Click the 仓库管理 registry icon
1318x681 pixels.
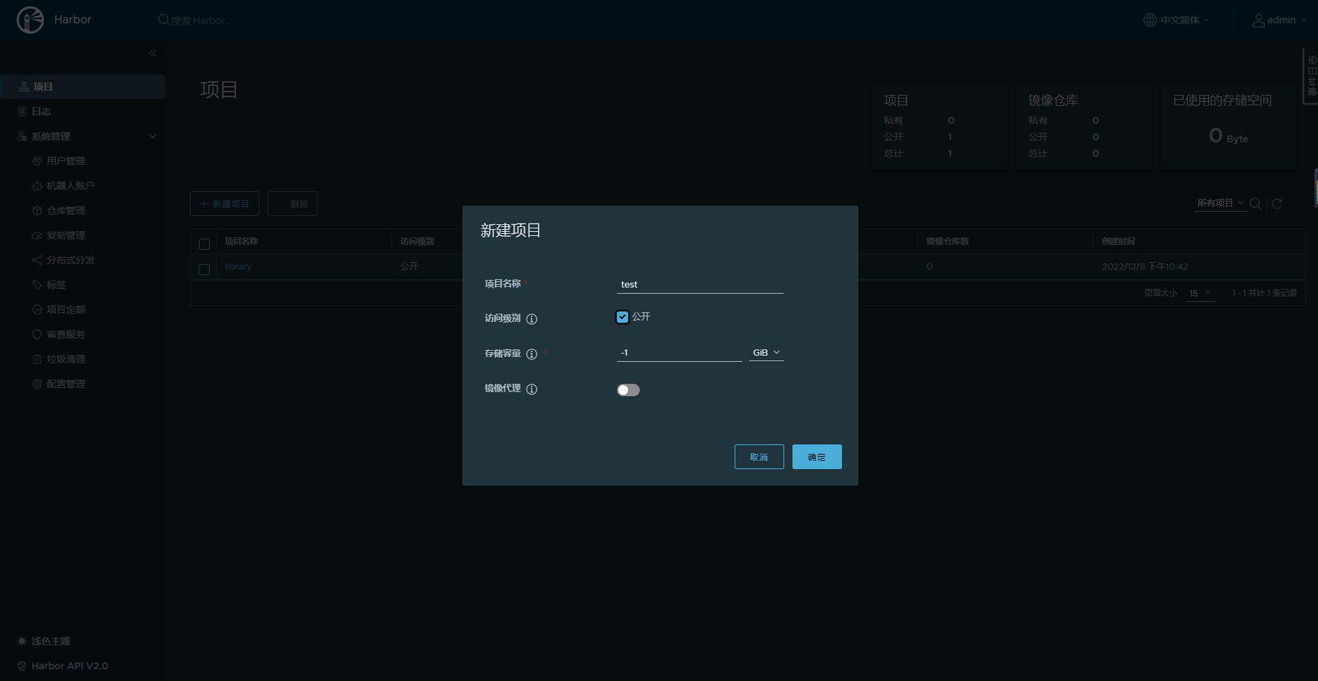37,210
